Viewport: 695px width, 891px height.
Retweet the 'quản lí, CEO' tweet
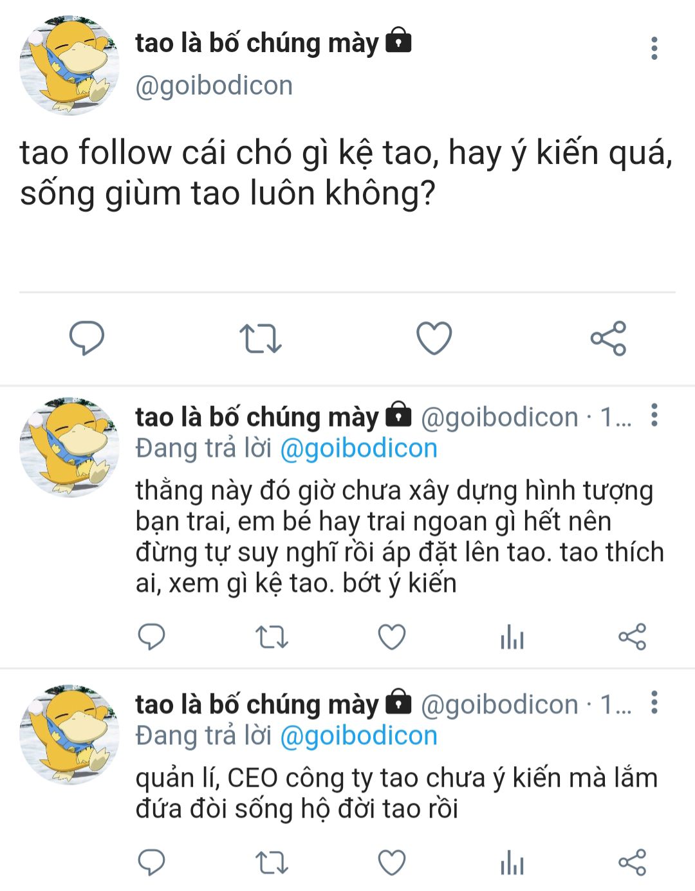point(272,863)
